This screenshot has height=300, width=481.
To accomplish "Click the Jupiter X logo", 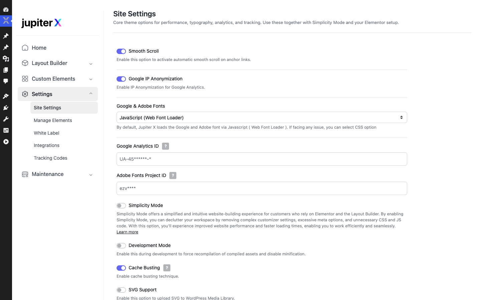I will point(41,23).
